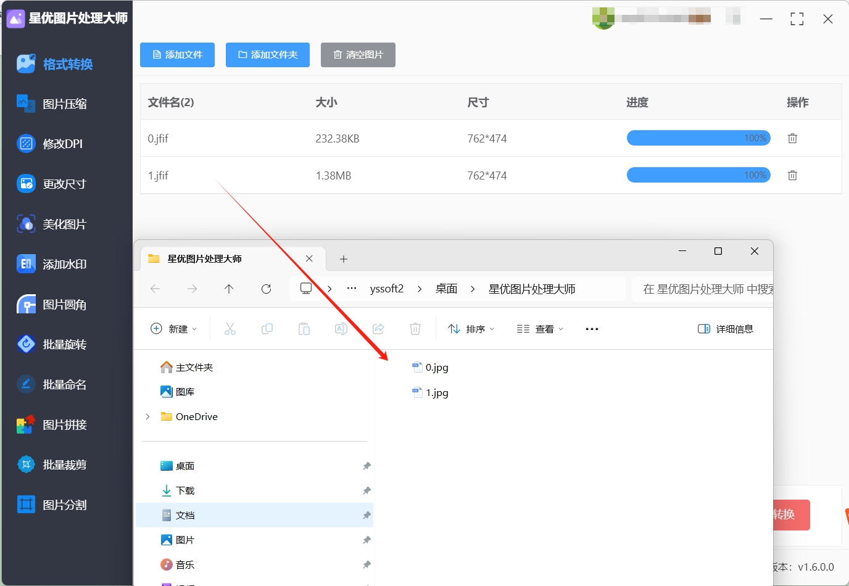Click the 批量命名 sidebar icon
The width and height of the screenshot is (849, 586).
click(x=26, y=384)
